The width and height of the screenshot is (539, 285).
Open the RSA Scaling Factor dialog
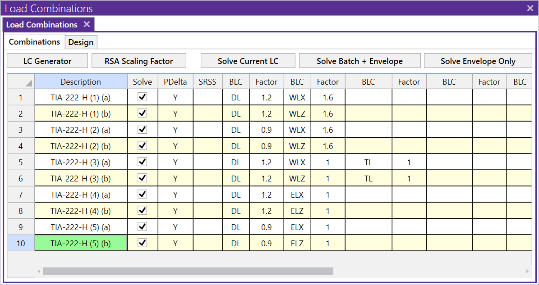pos(138,60)
